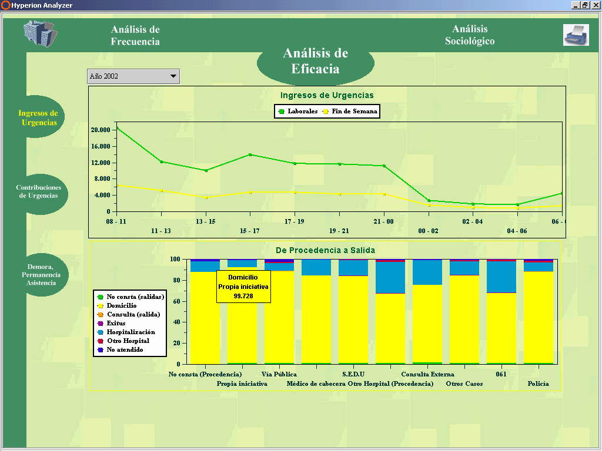Click the building icon in top-left header

click(x=40, y=35)
